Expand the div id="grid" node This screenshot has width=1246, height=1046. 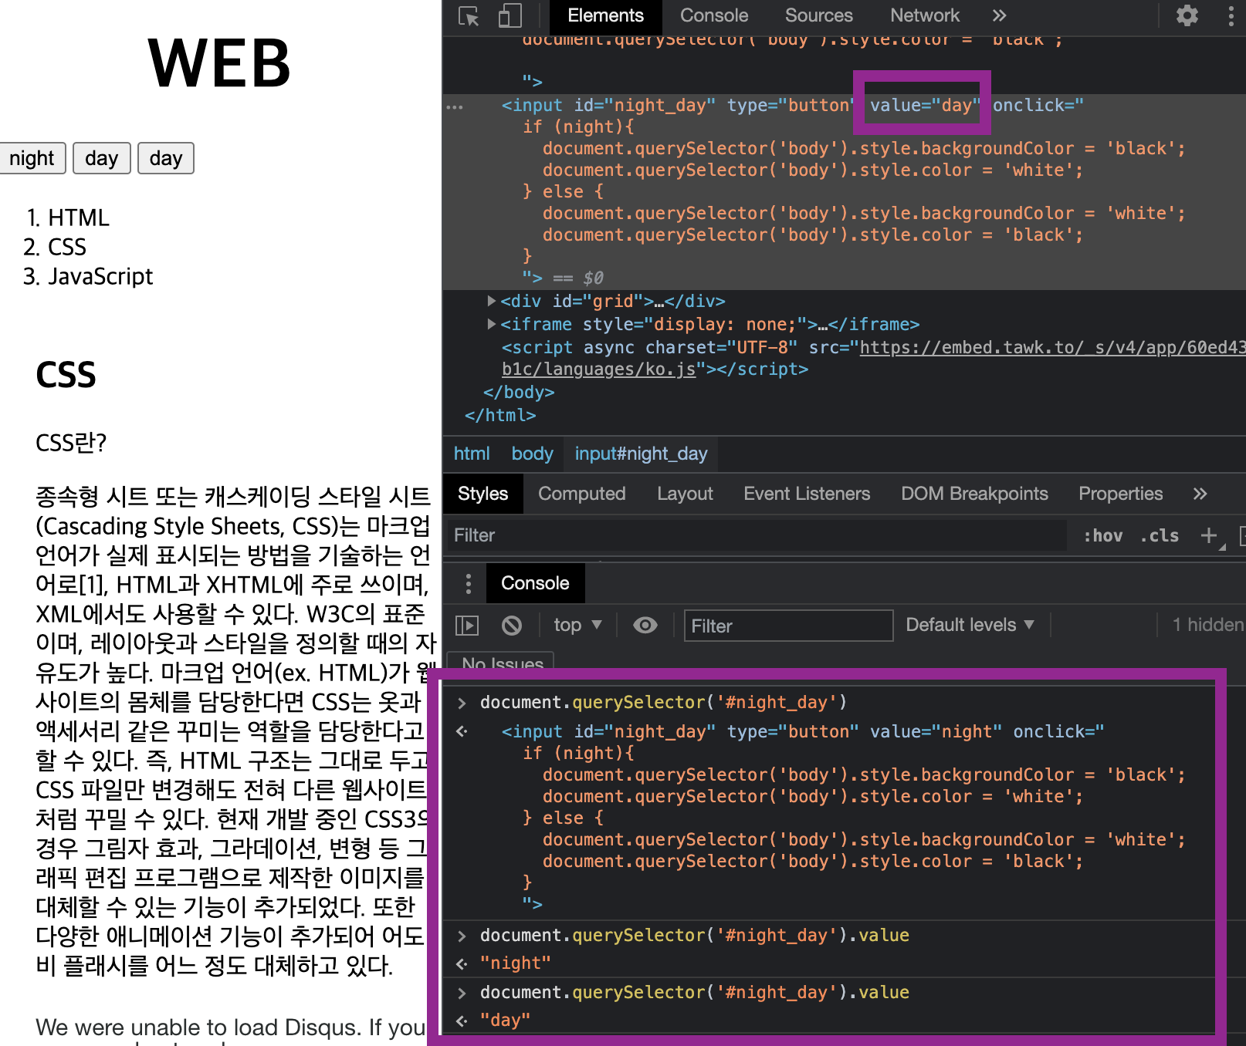(x=492, y=301)
